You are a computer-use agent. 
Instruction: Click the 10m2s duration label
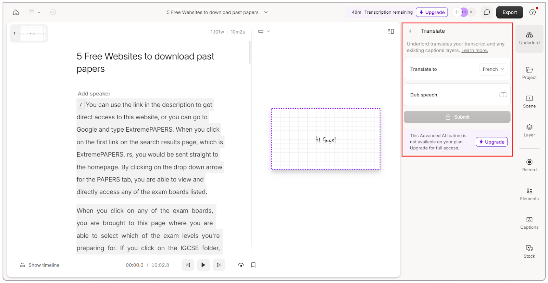point(238,32)
